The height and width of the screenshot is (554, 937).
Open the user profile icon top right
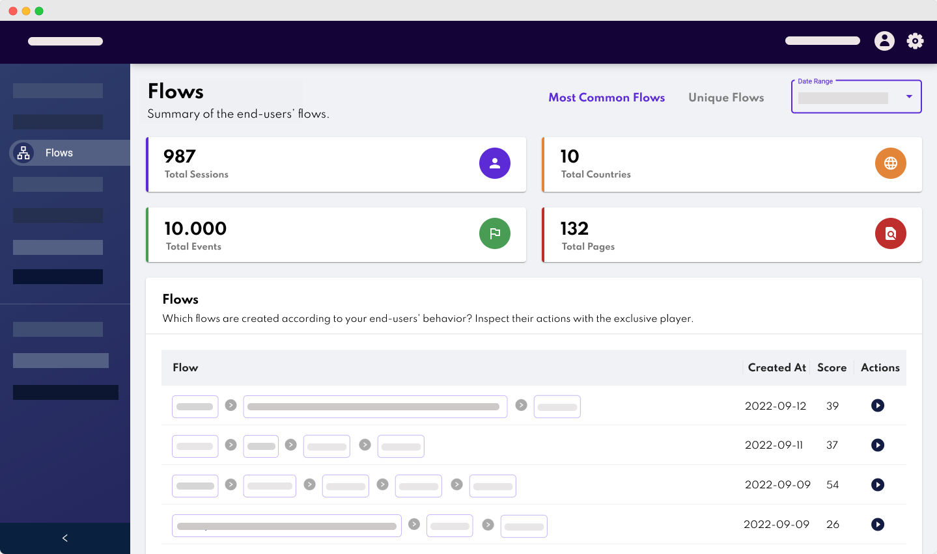tap(884, 40)
